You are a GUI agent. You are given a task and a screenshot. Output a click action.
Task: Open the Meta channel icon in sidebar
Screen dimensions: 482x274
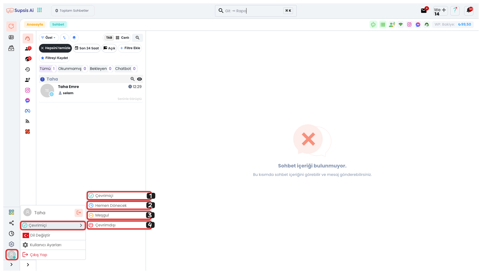27,111
